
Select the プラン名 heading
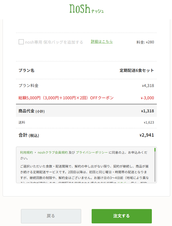click(26, 70)
